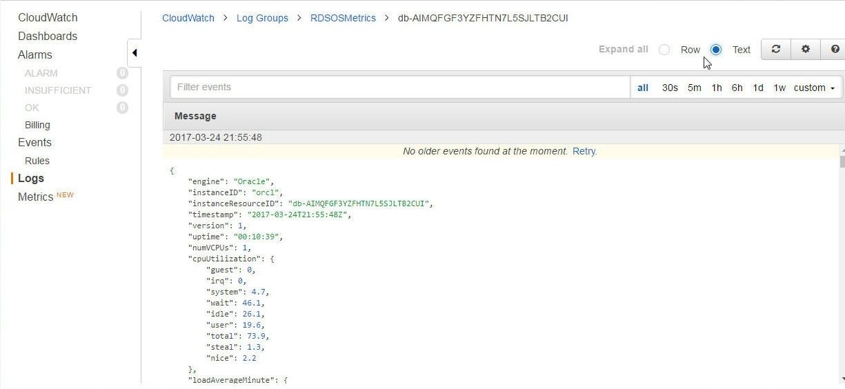The width and height of the screenshot is (845, 389).
Task: Open INSUFFICIENT state sidebar item
Action: [x=58, y=90]
